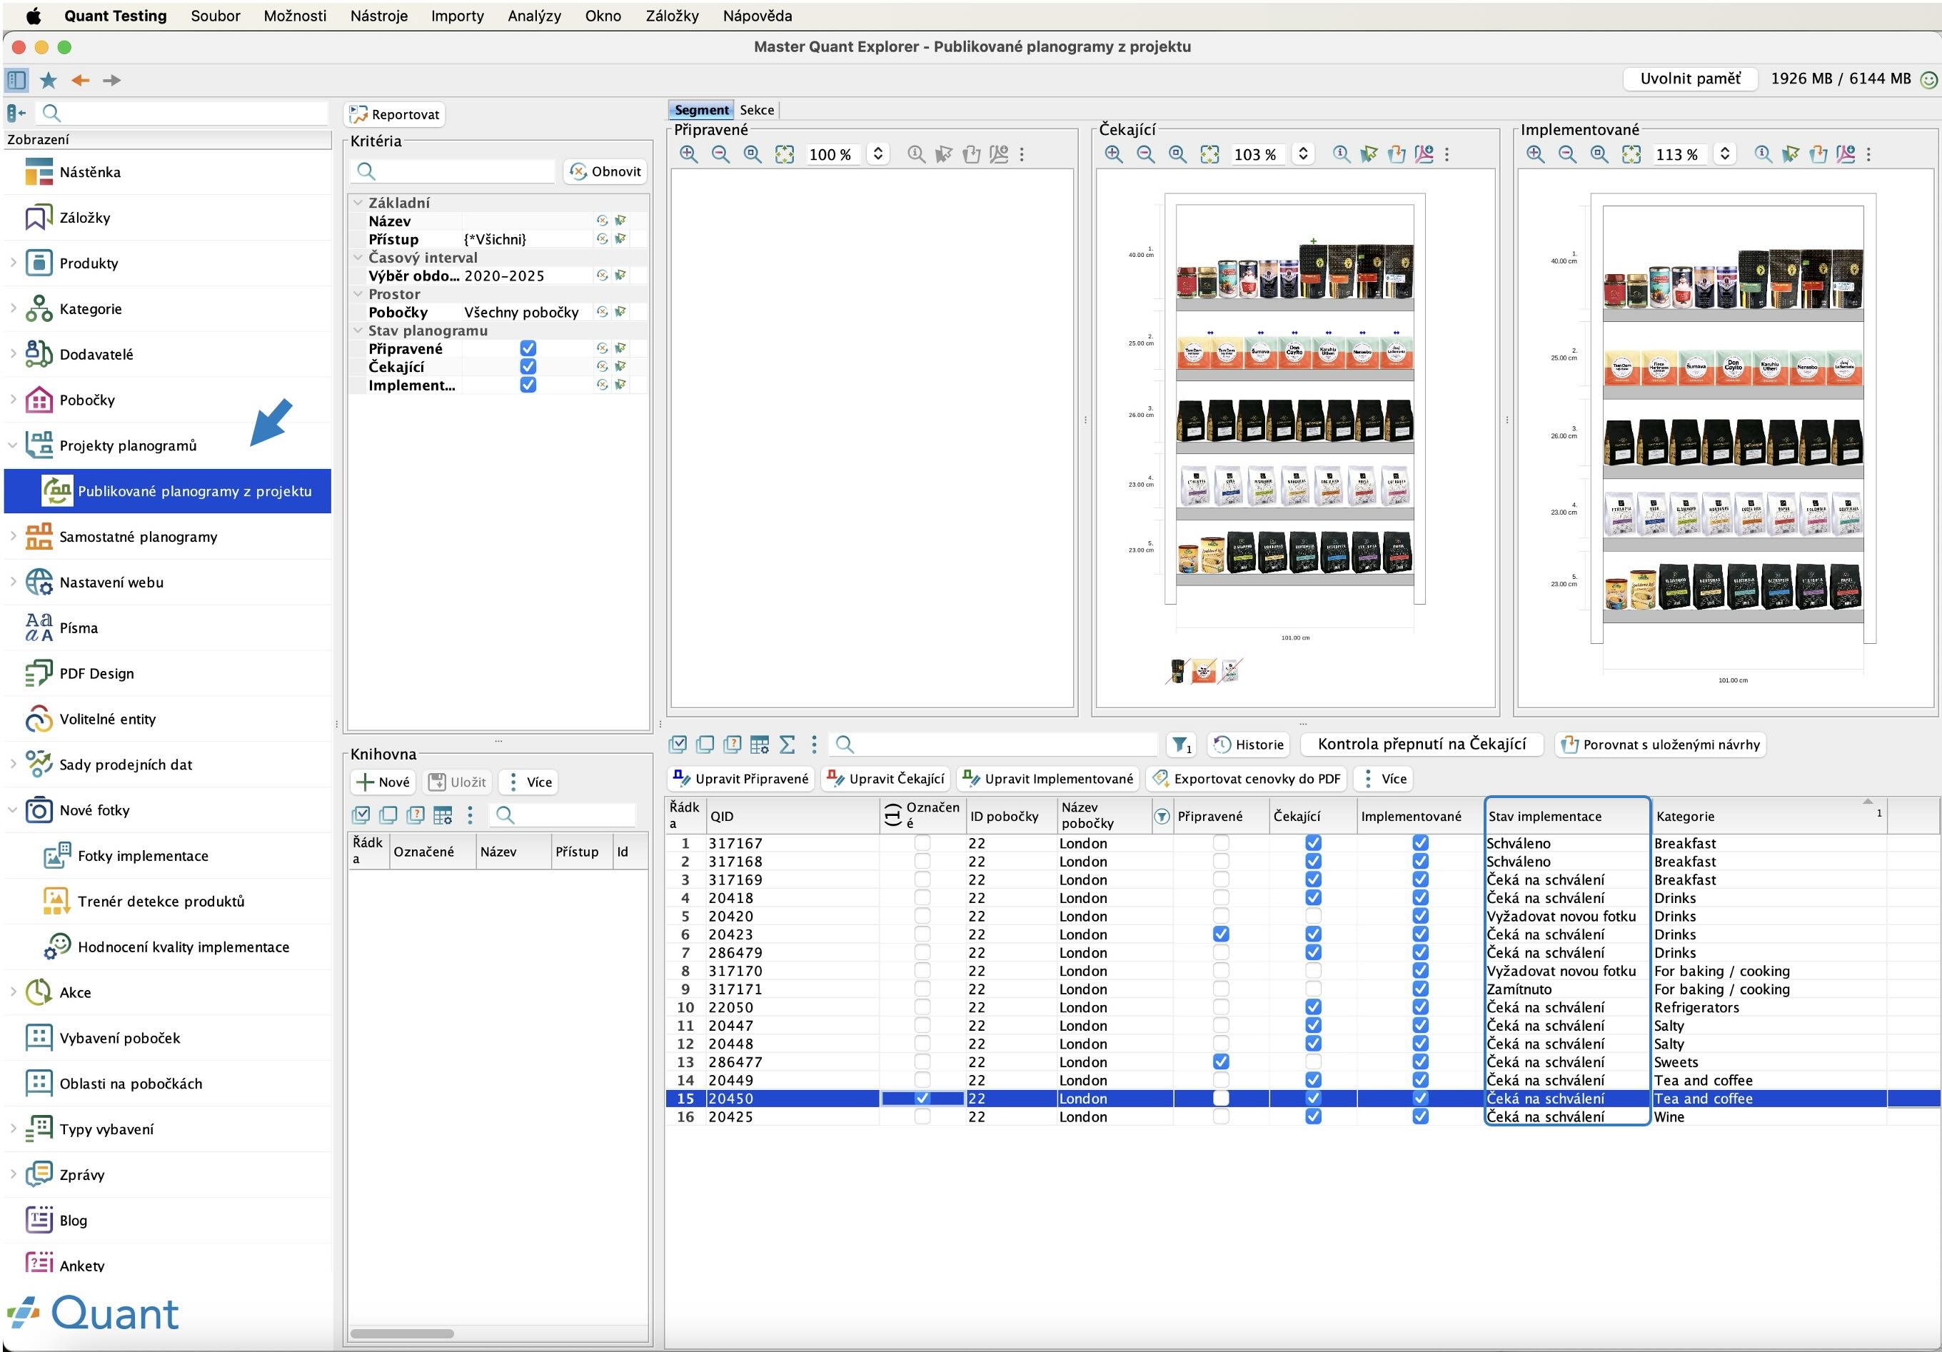Open the Apple menu
This screenshot has height=1352, width=1942.
[32, 16]
